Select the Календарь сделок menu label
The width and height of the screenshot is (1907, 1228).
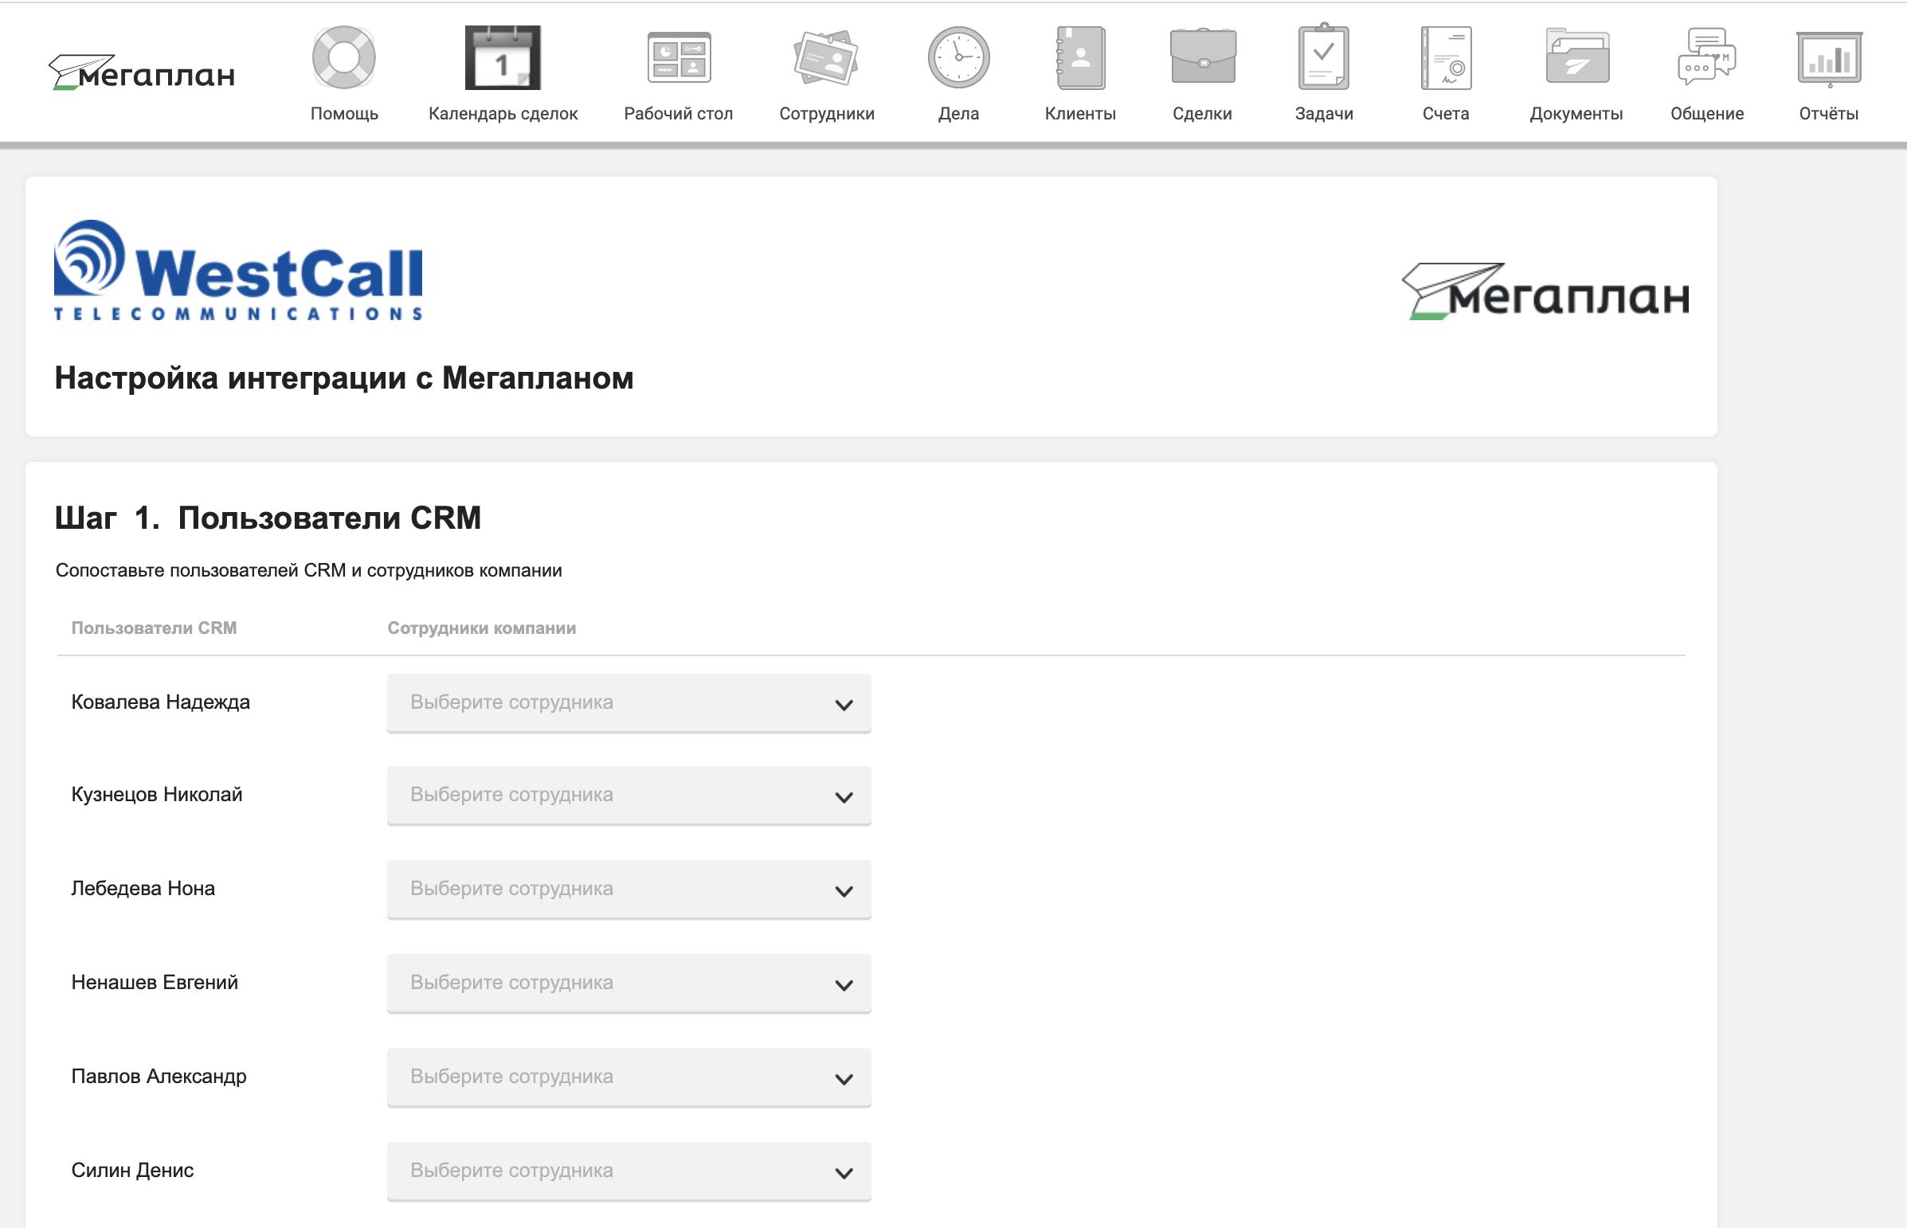tap(503, 114)
